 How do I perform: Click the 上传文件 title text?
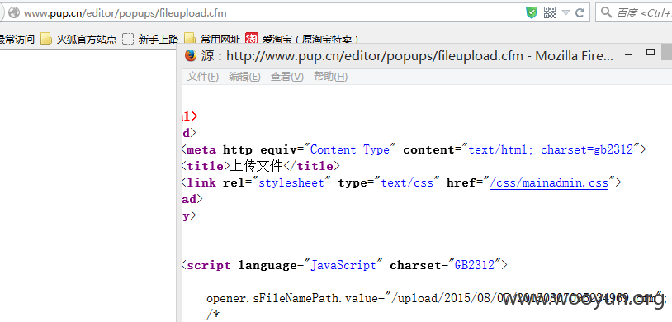(257, 166)
